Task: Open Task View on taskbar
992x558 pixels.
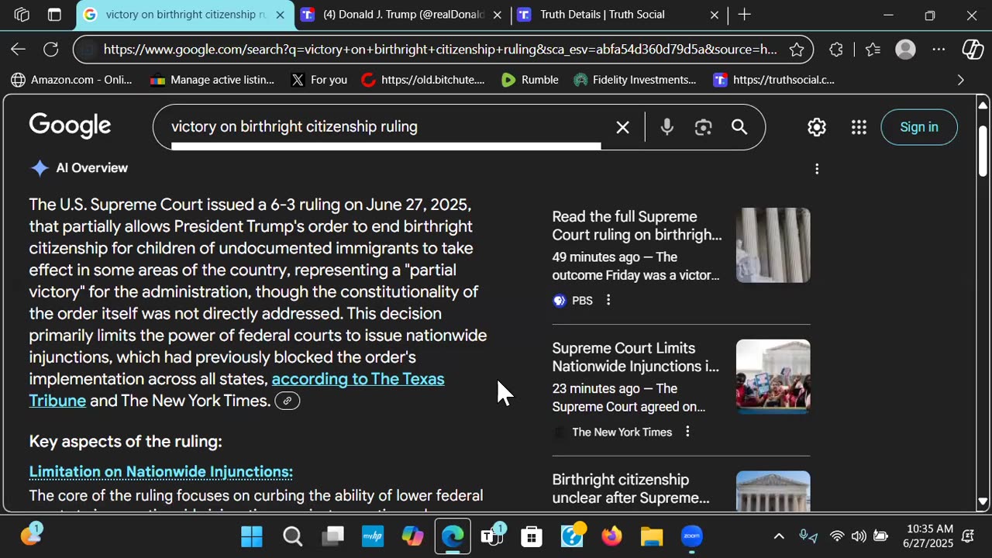Action: pos(334,536)
